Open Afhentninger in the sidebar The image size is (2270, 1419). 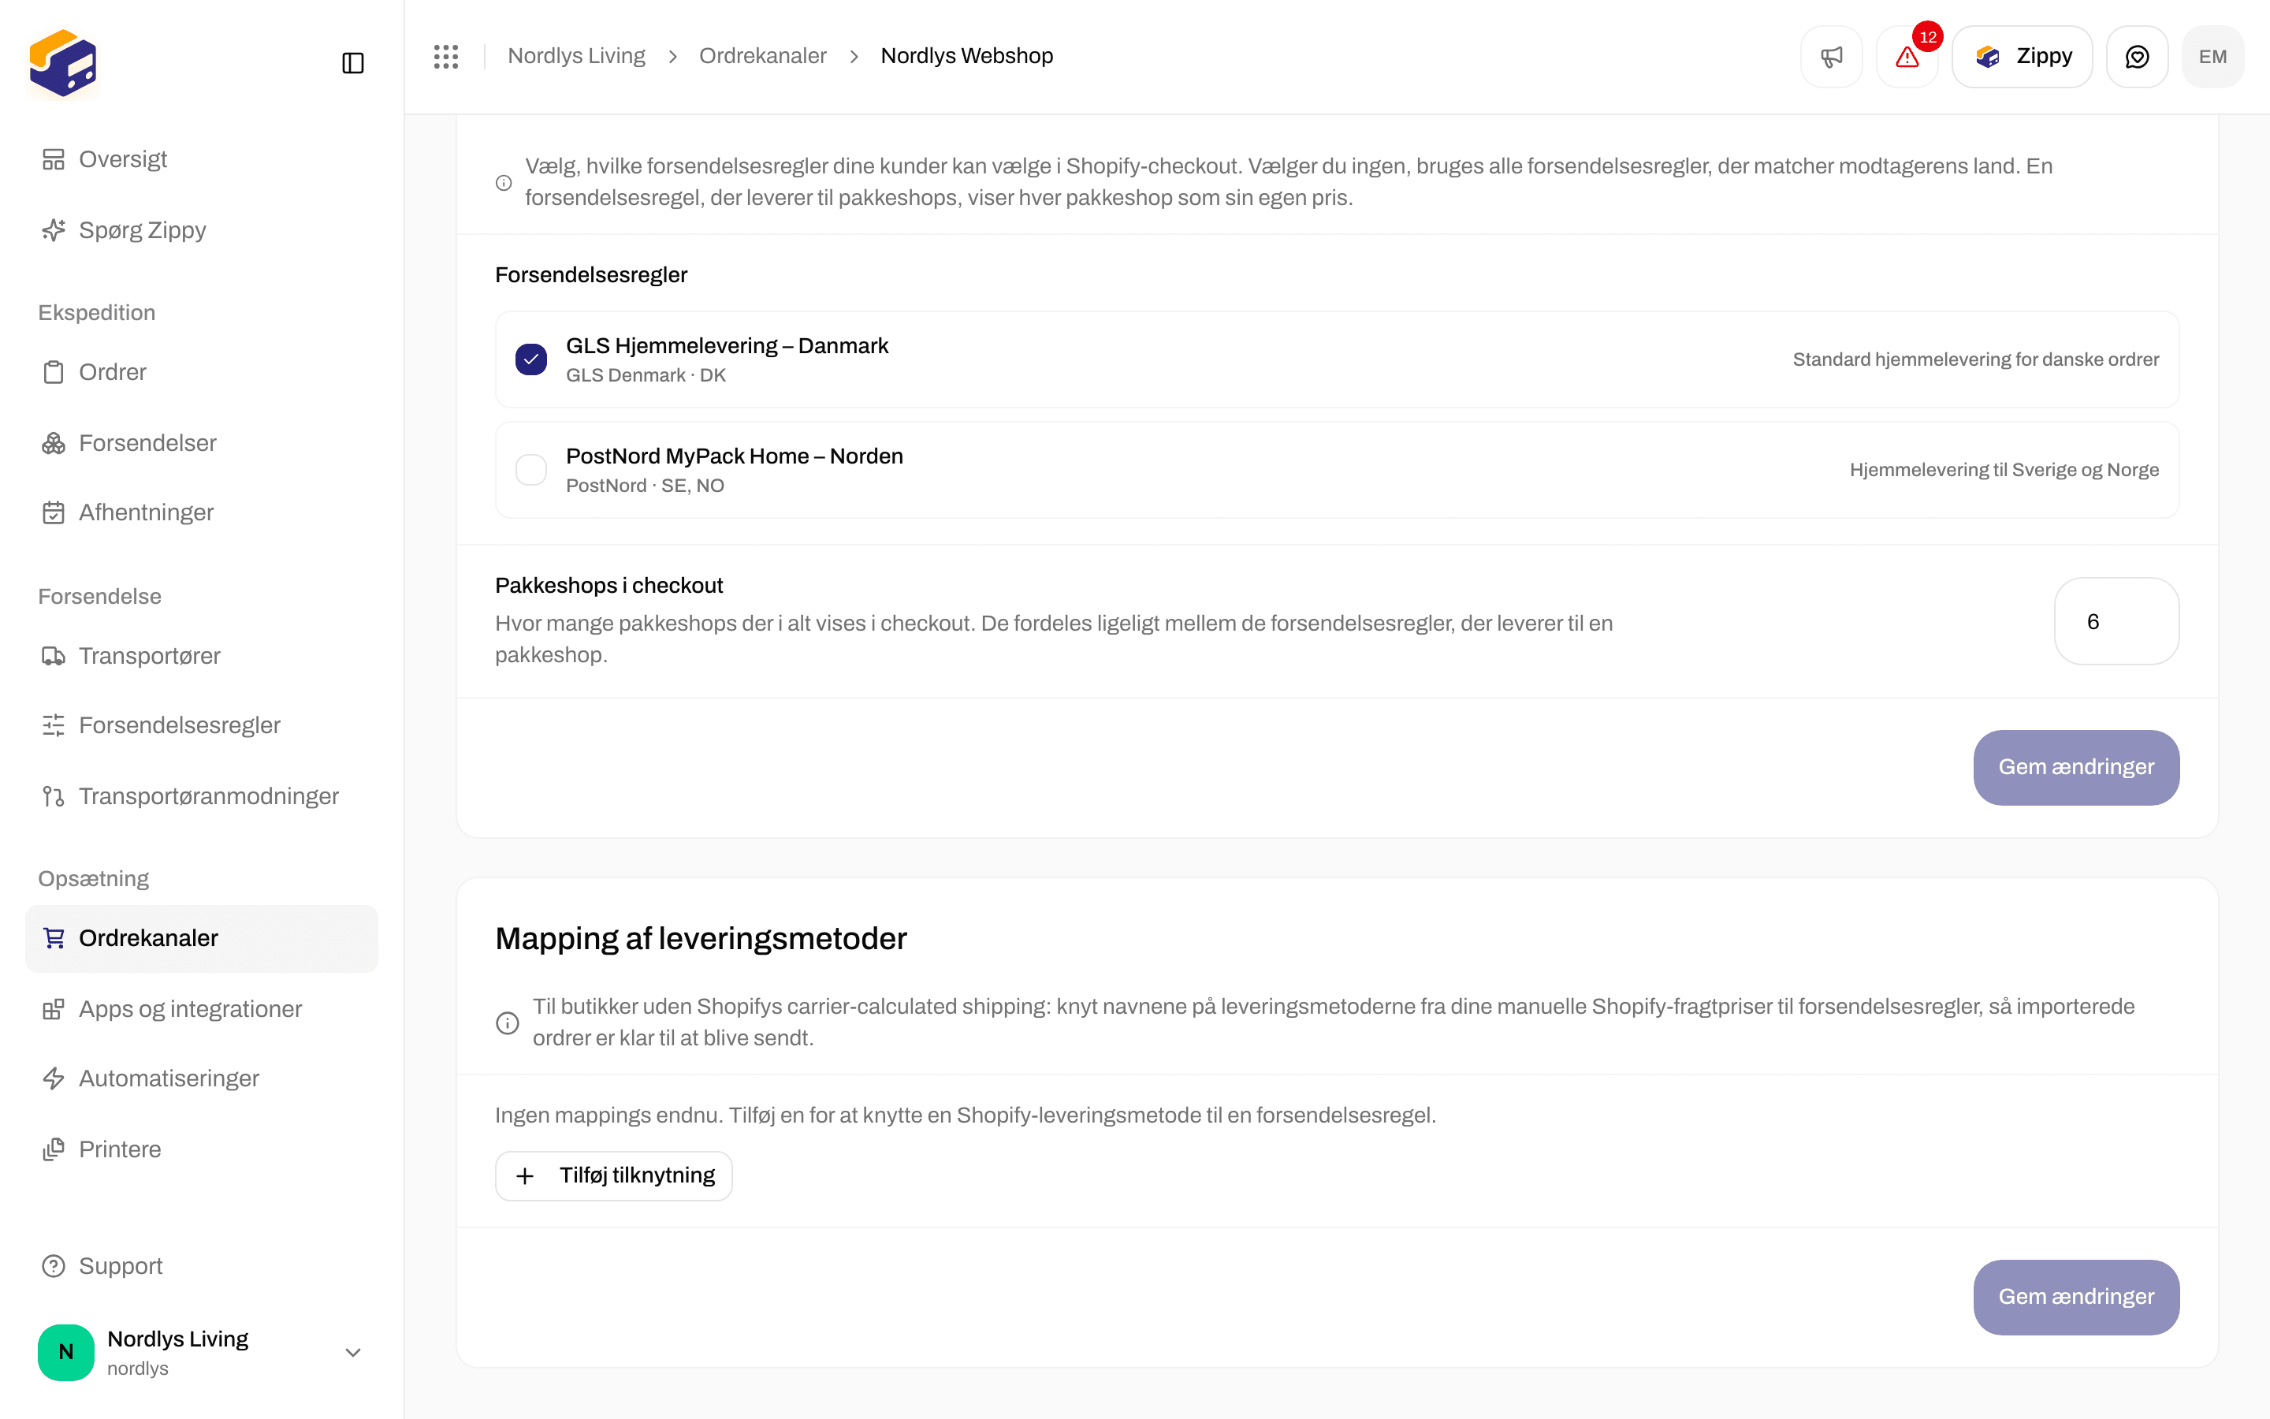[x=202, y=512]
